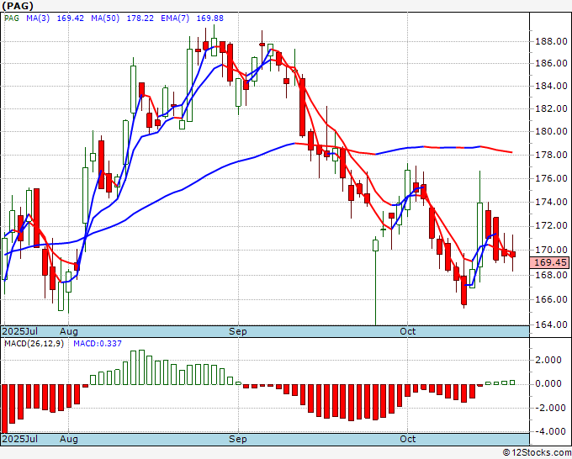Click the 182.00 price axis label
Screen dimensions: 572x459
click(x=551, y=108)
